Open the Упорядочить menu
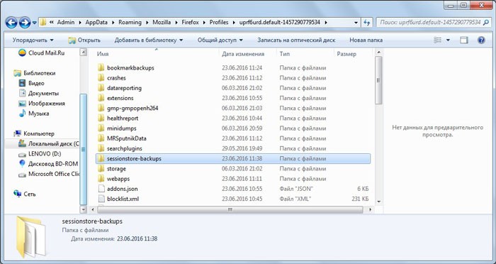This screenshot has height=264, width=496. 33,40
